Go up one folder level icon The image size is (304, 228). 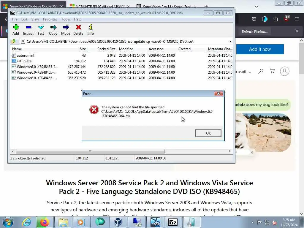pos(14,41)
